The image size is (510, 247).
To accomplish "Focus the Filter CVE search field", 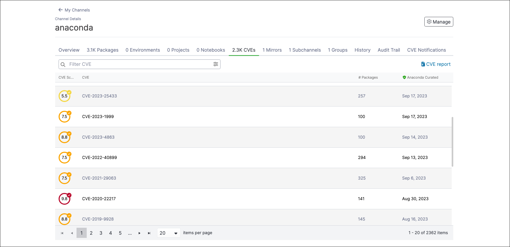I will tap(139, 64).
